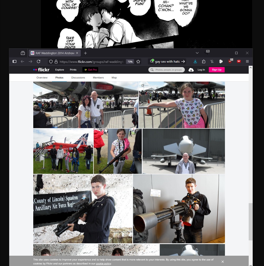
Task: Click the pink Sign Up button
Action: click(x=217, y=70)
